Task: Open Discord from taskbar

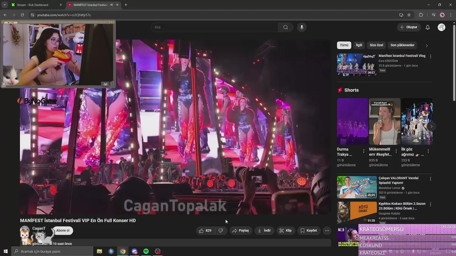Action: tap(134, 251)
